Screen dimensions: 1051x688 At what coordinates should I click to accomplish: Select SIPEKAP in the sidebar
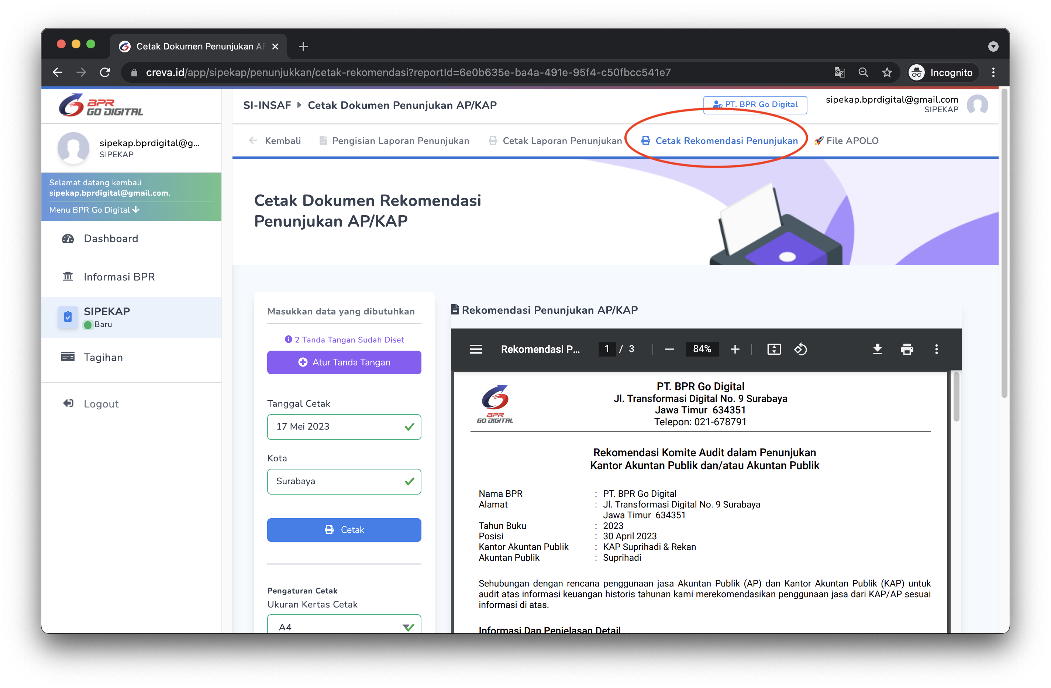[131, 317]
